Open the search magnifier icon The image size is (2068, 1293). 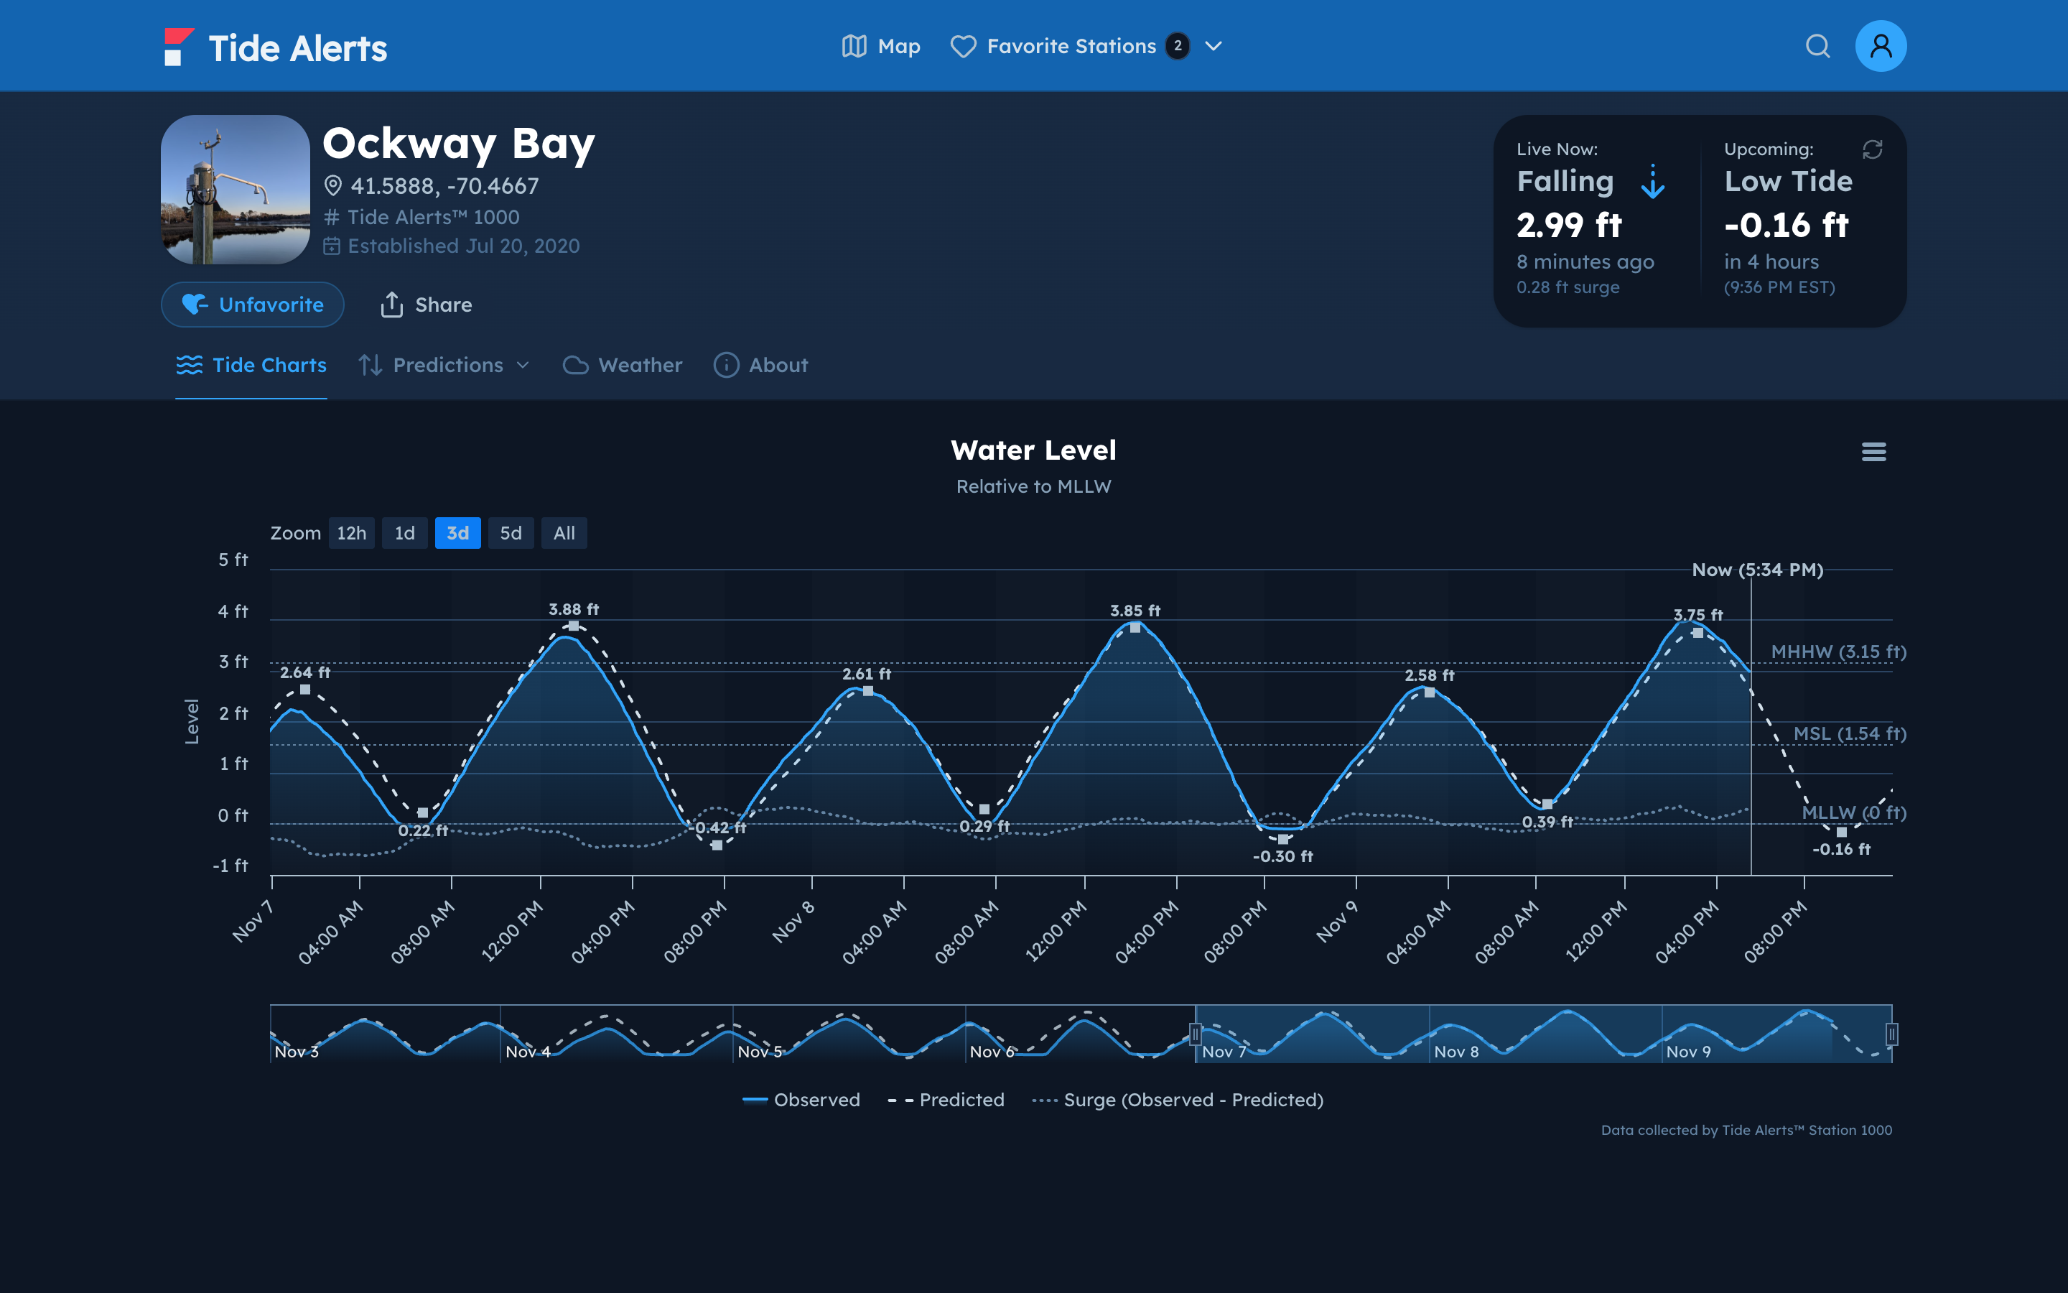click(x=1817, y=46)
